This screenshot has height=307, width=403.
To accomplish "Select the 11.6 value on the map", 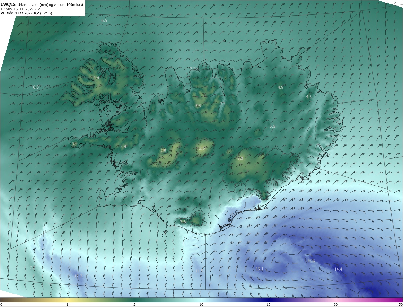I will pos(311,261).
